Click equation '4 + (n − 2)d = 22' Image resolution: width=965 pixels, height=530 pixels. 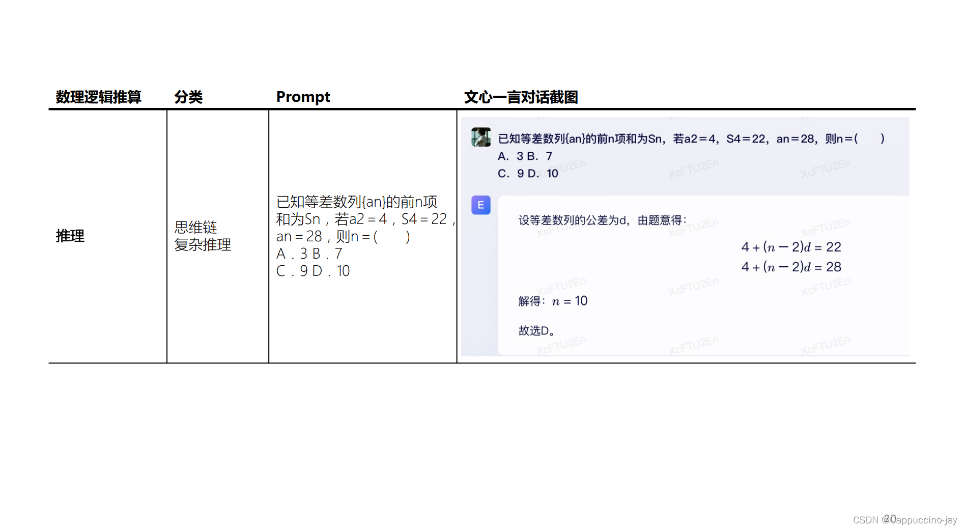click(x=791, y=247)
